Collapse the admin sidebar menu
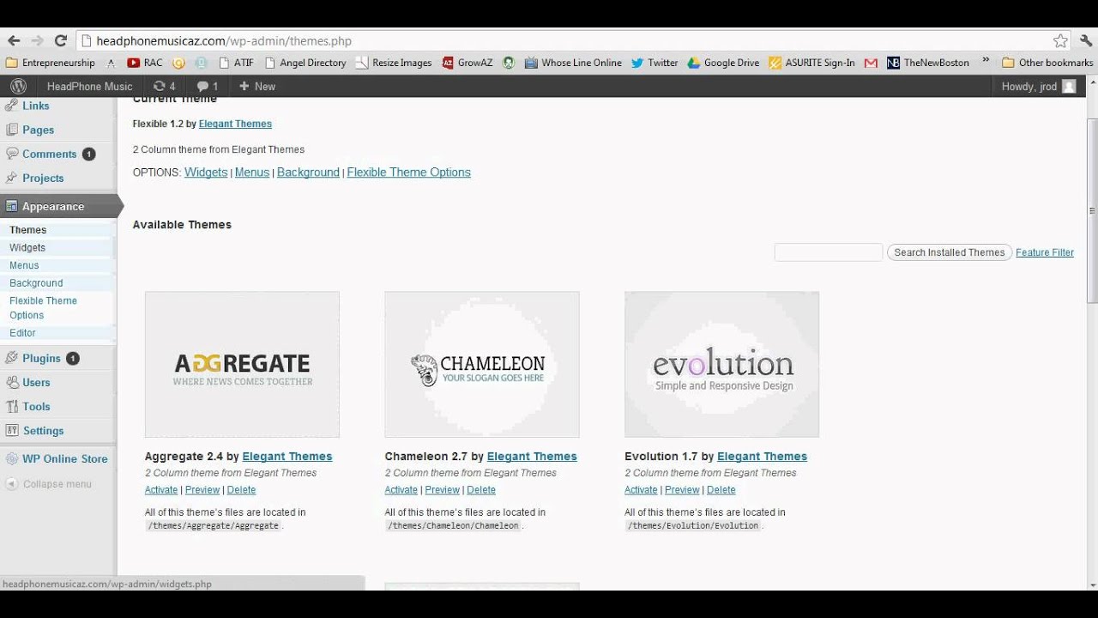The width and height of the screenshot is (1098, 618). (49, 484)
